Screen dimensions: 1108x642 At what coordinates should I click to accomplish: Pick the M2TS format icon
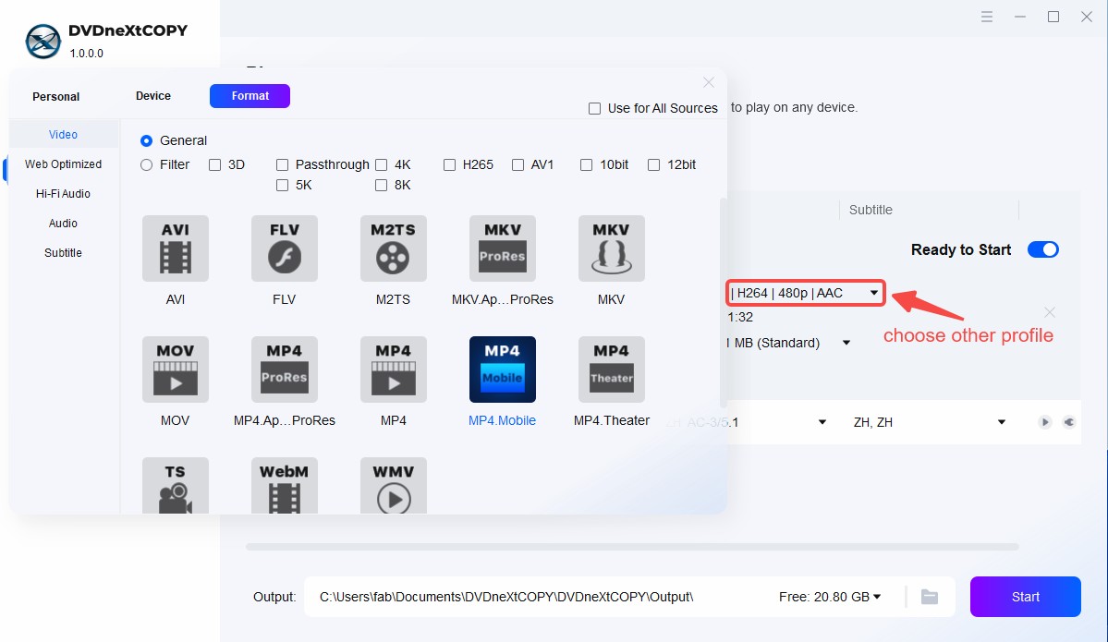(393, 248)
